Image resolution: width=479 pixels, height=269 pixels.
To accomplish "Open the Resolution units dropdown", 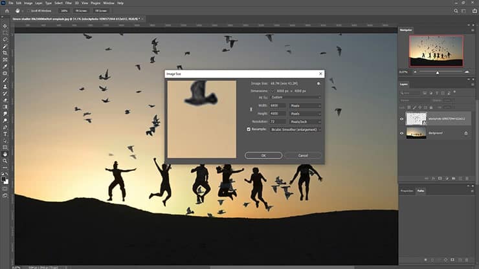I will point(305,122).
